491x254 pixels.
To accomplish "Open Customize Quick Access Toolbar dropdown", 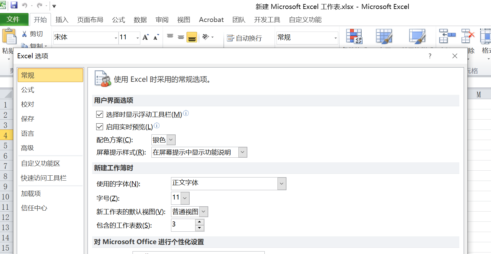I will point(54,6).
